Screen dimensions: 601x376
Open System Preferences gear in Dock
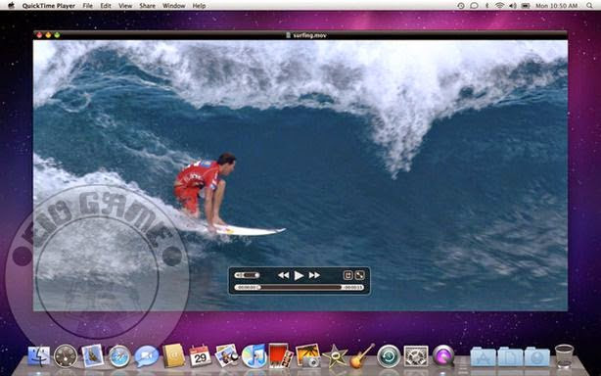coord(416,356)
